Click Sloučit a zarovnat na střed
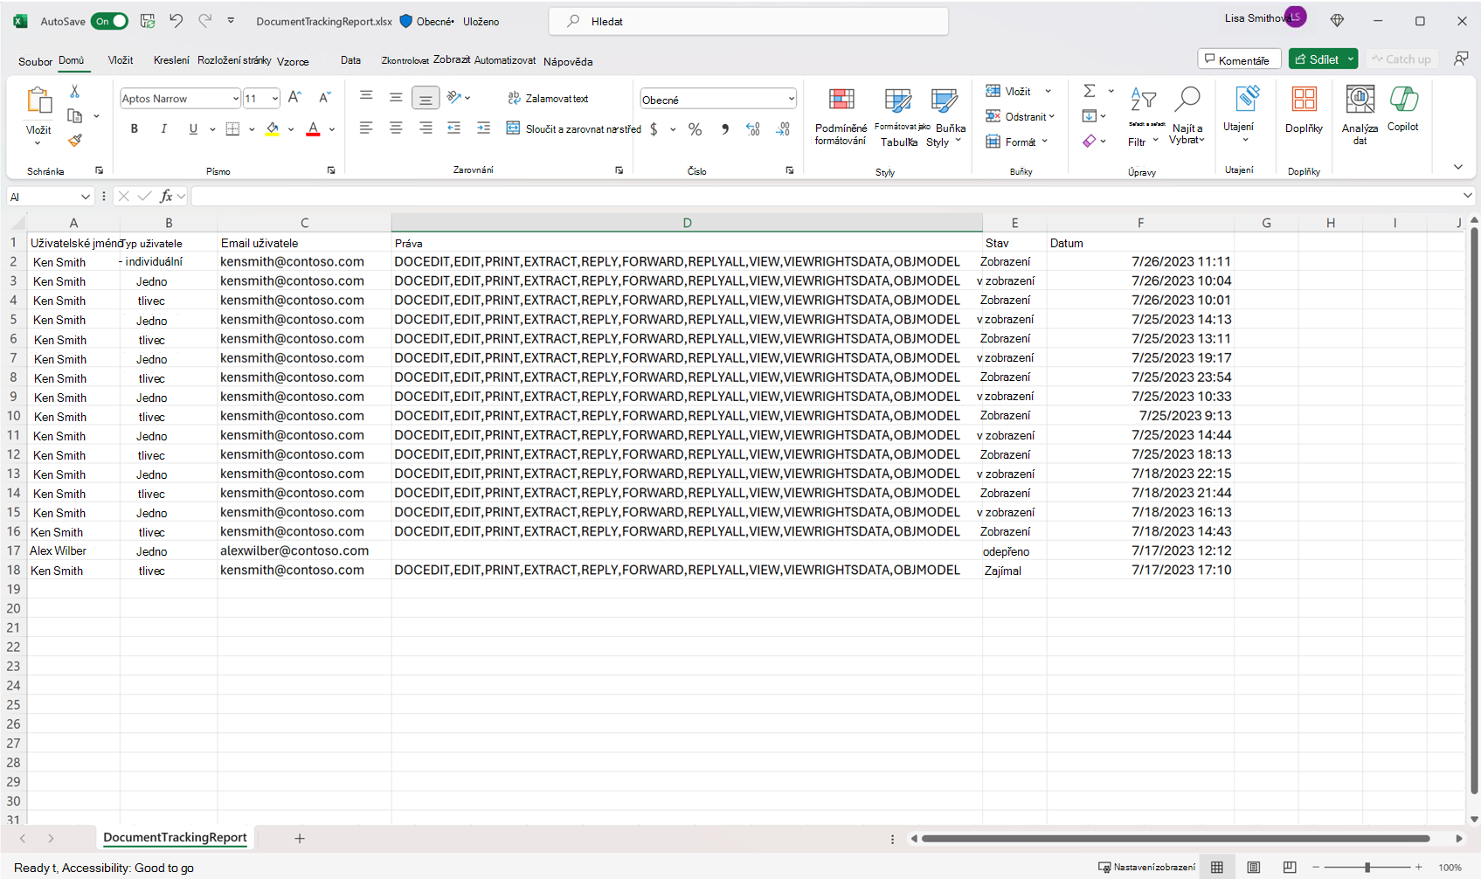The height and width of the screenshot is (879, 1481). [x=573, y=128]
